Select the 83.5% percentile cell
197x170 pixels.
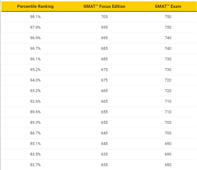(x=35, y=154)
